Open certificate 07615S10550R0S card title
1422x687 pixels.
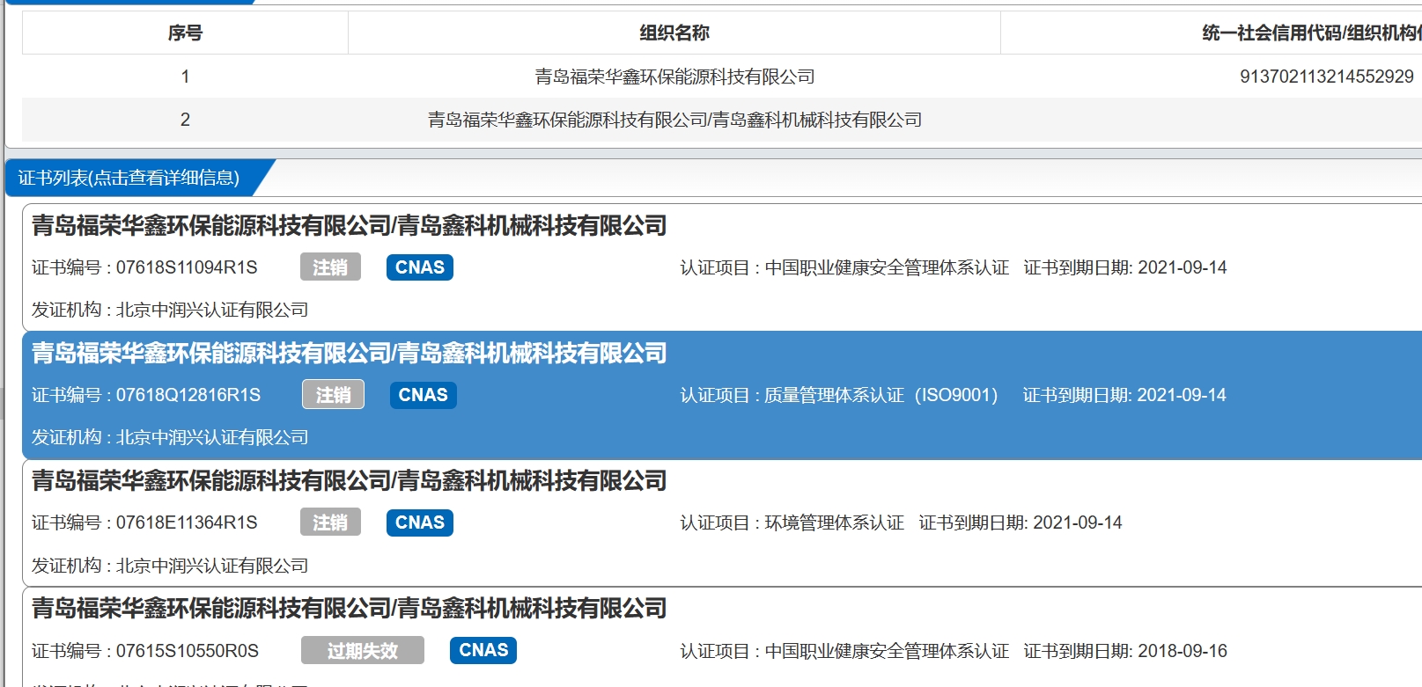350,609
